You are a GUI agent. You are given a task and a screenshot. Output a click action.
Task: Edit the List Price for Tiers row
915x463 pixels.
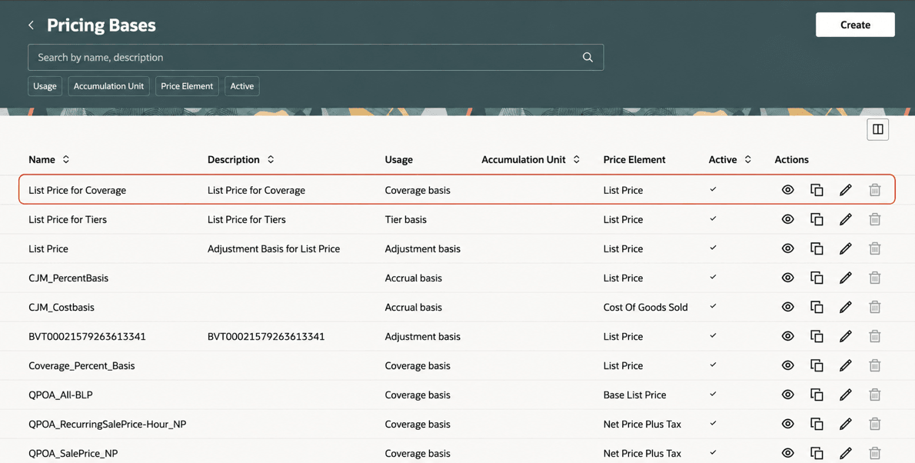tap(846, 219)
